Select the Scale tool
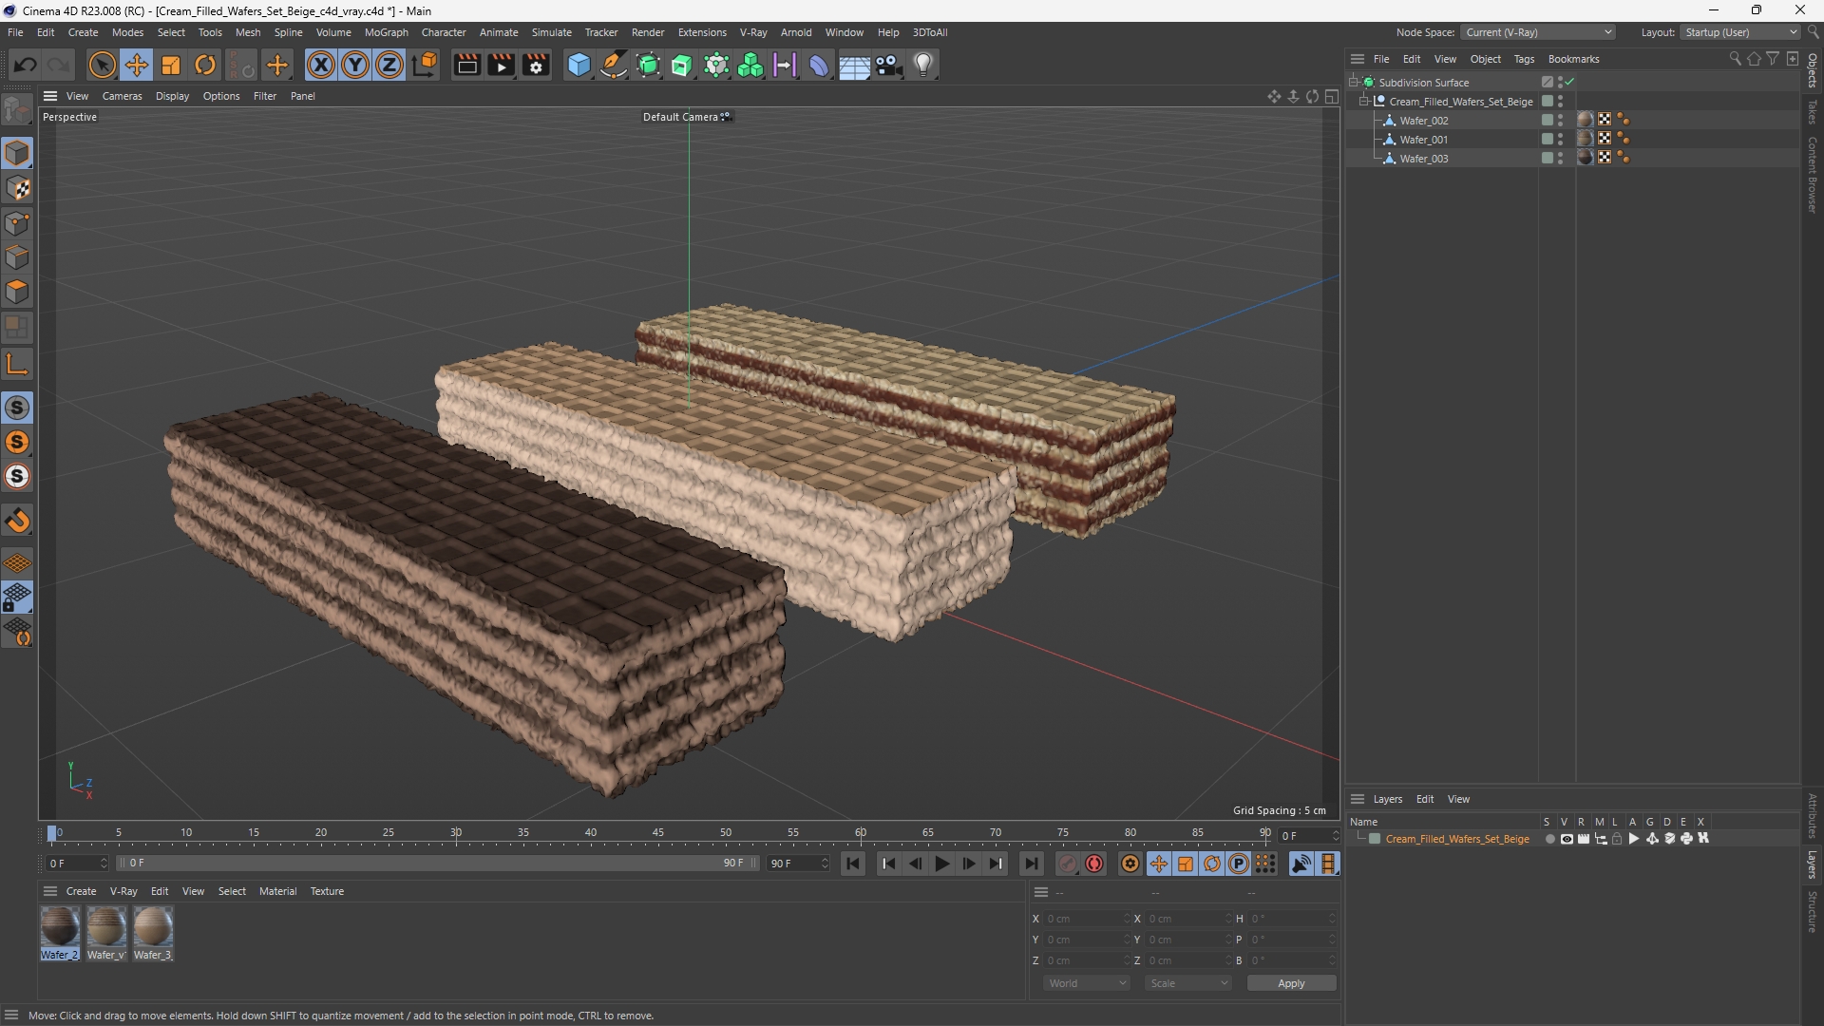The height and width of the screenshot is (1026, 1824). coord(171,65)
